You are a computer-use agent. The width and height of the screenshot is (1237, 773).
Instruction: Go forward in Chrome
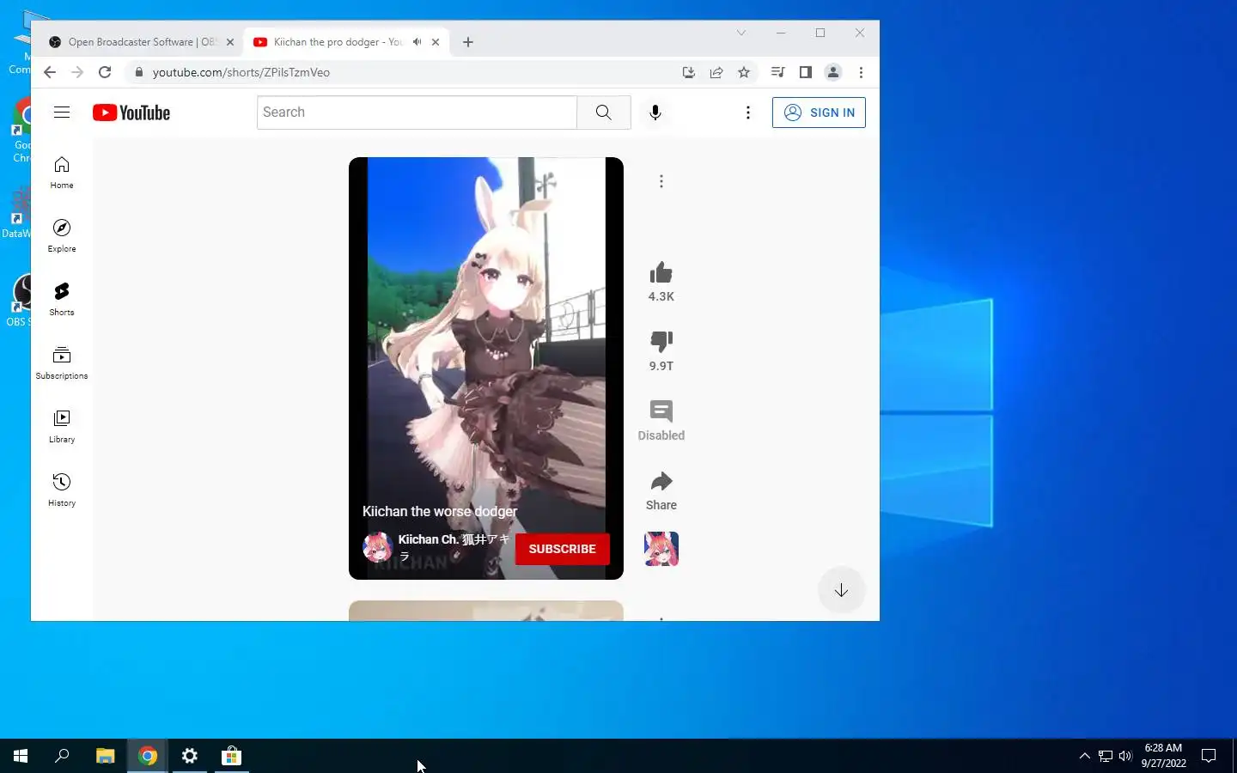pos(77,72)
